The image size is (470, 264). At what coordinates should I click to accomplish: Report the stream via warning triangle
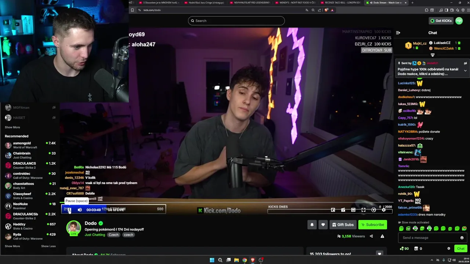[382, 236]
